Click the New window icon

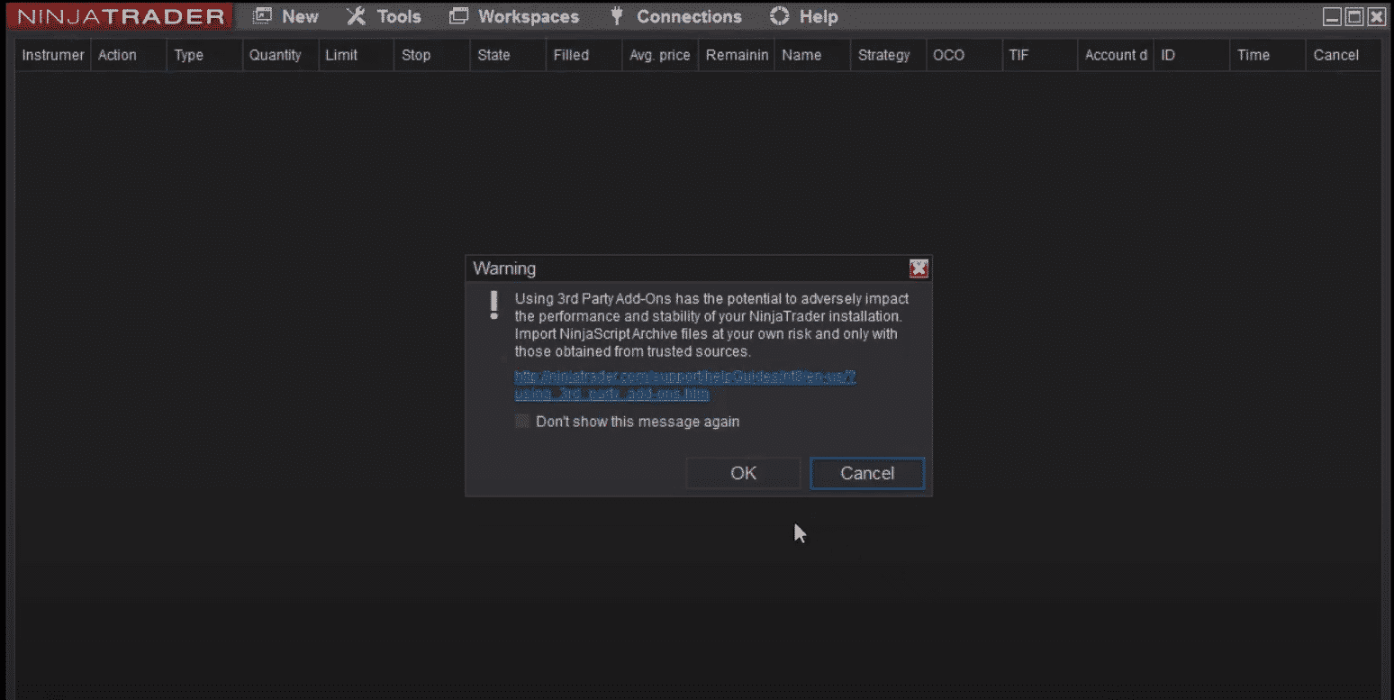[262, 16]
